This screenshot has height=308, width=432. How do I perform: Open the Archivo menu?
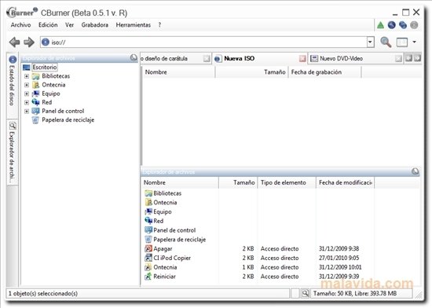20,25
